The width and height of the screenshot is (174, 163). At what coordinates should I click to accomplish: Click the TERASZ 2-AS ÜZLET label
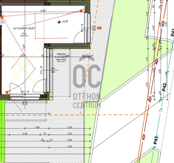tap(61, 56)
